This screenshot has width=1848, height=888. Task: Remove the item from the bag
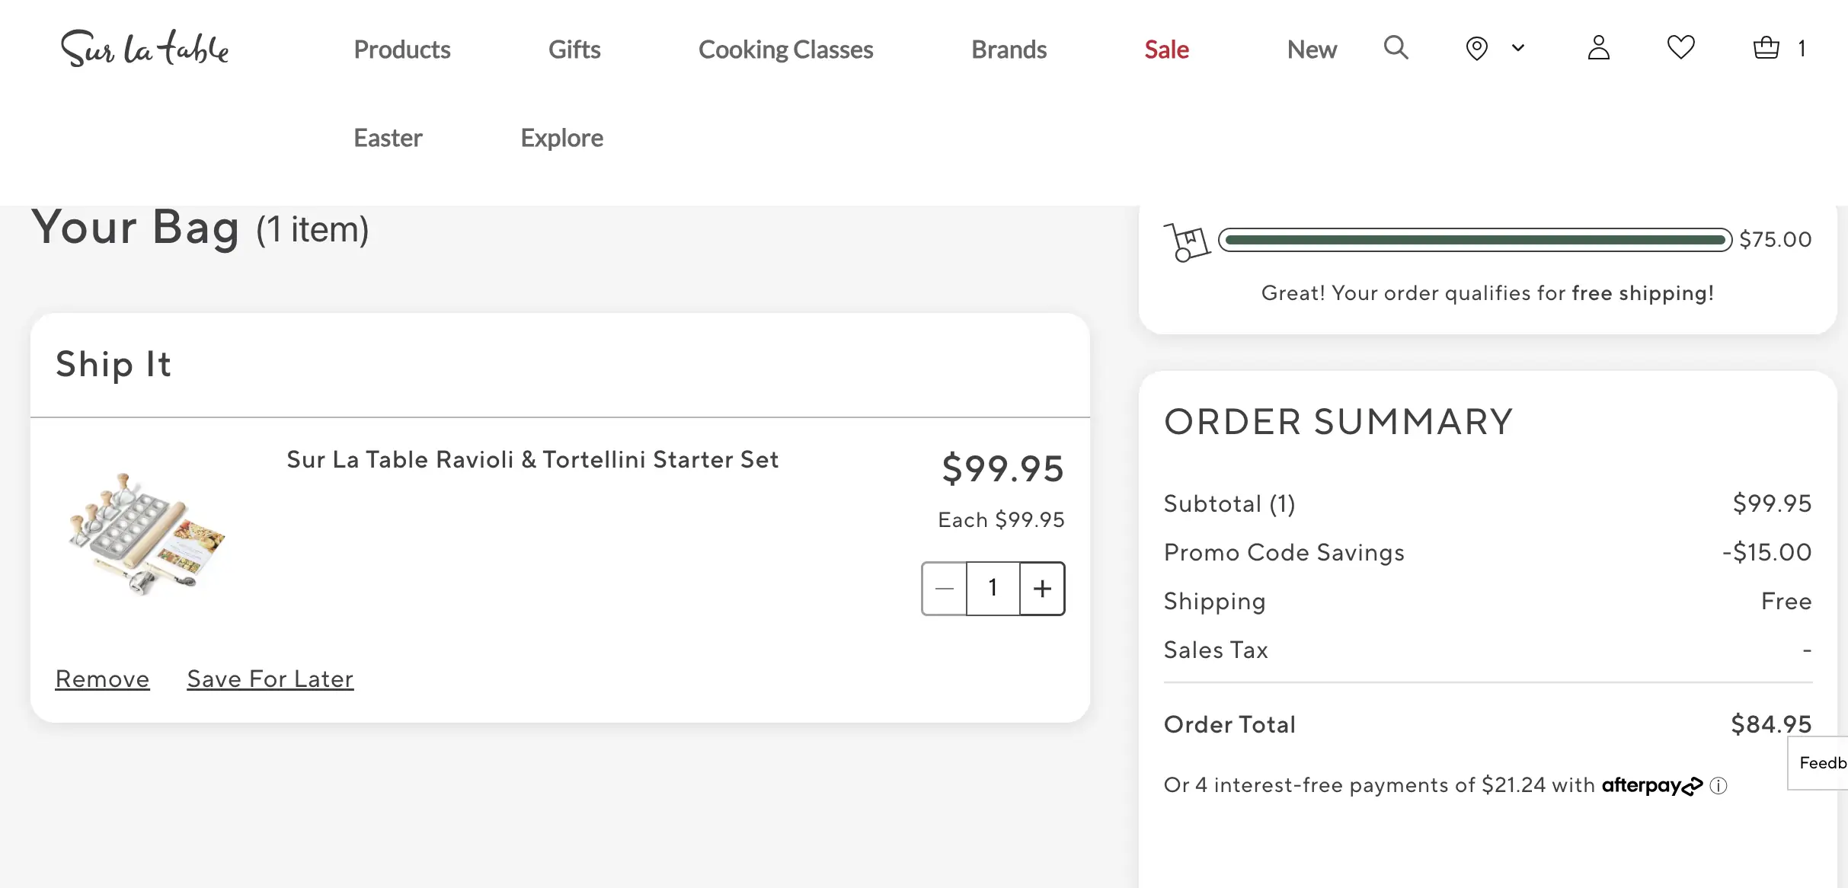point(102,679)
